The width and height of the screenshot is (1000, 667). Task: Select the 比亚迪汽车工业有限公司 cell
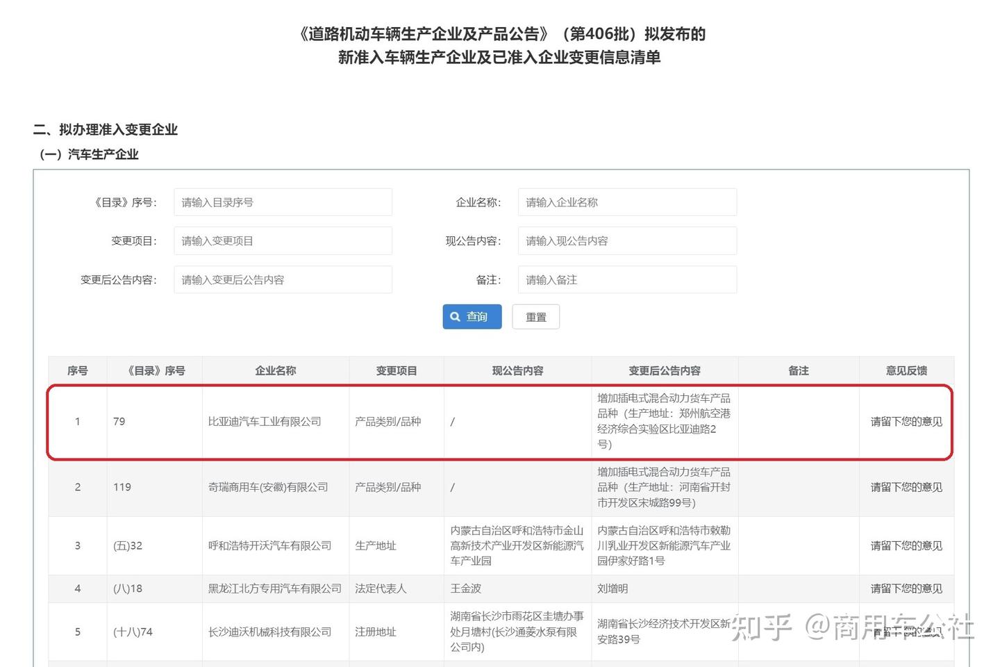[276, 422]
